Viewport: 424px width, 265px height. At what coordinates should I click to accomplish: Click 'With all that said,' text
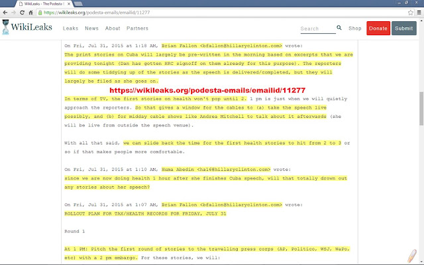(x=92, y=143)
